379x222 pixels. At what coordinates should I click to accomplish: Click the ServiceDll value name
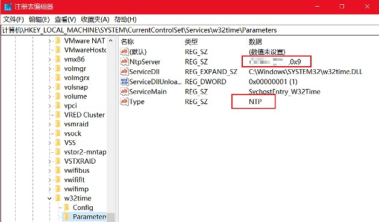[x=144, y=72]
